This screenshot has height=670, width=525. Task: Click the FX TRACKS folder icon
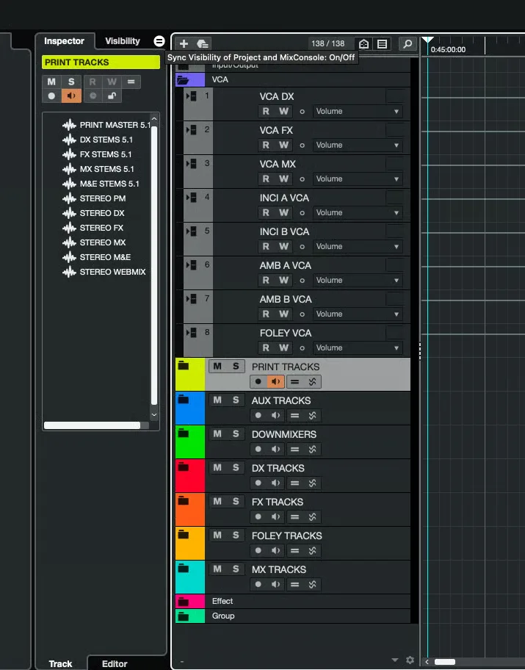(184, 501)
